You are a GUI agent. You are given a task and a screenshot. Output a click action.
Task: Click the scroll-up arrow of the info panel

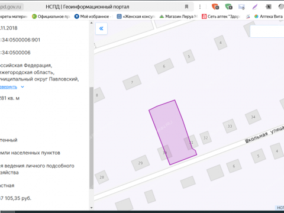[x=91, y=23]
